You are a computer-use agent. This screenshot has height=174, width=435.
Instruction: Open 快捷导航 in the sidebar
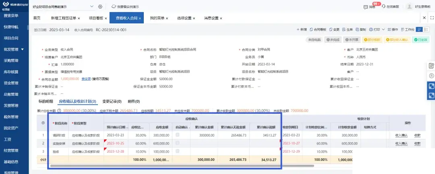[x=11, y=27]
